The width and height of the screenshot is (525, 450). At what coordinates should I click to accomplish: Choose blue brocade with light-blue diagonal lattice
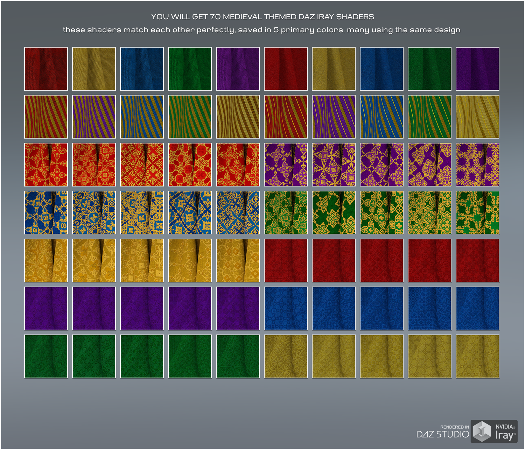point(190,212)
